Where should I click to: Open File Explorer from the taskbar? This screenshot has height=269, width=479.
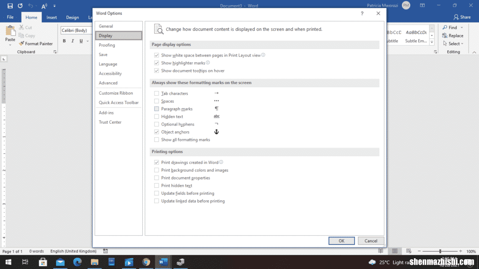(x=94, y=262)
